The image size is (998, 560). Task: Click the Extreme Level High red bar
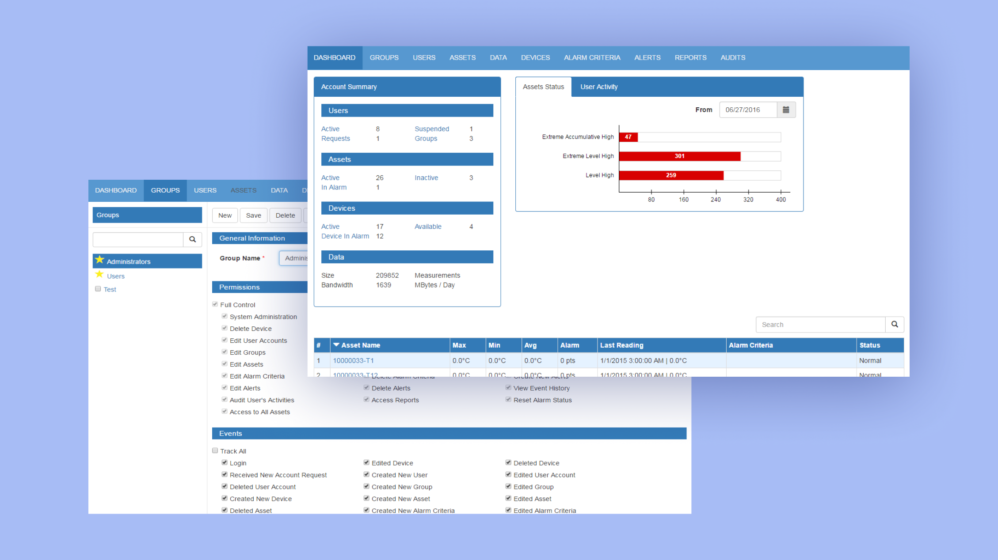point(679,156)
